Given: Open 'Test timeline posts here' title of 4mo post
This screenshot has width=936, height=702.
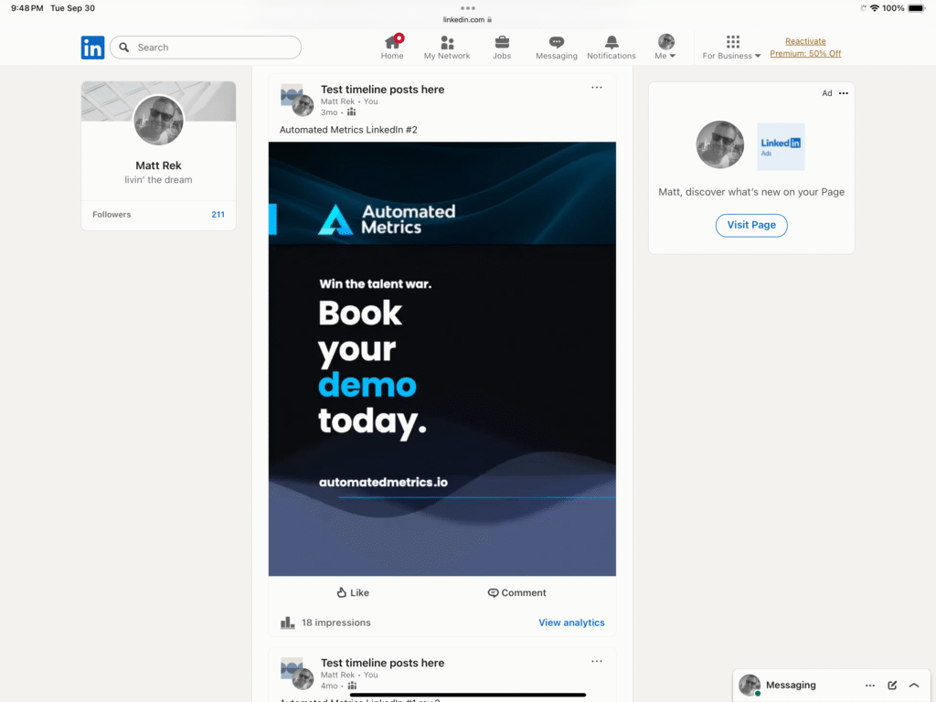Looking at the screenshot, I should tap(383, 664).
